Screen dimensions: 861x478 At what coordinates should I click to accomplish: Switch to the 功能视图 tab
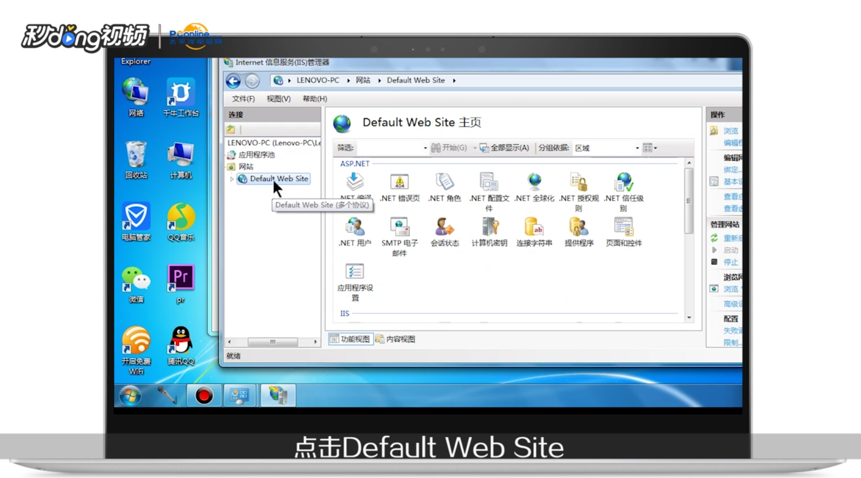coord(351,339)
